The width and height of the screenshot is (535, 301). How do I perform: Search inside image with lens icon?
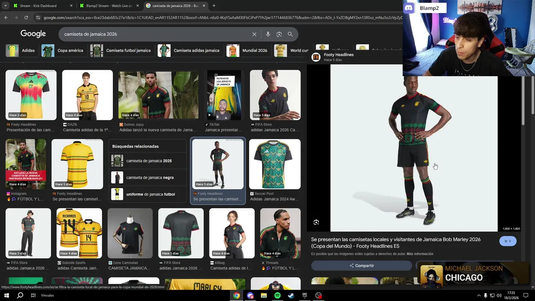[316, 222]
